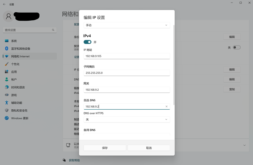The width and height of the screenshot is (253, 165).
Task: Open the 手动 IP mode dropdown
Action: click(x=127, y=25)
